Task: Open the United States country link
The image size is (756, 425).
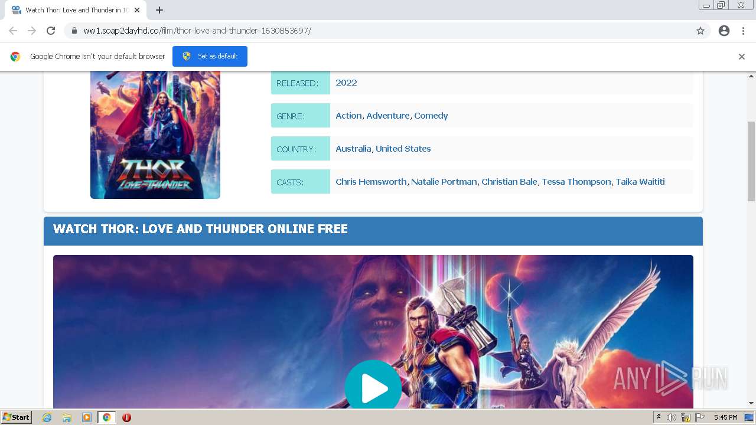Action: tap(403, 149)
